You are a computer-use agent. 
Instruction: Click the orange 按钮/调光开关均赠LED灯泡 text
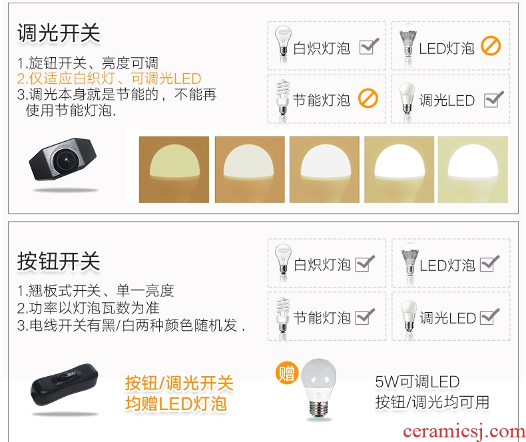coord(179,393)
